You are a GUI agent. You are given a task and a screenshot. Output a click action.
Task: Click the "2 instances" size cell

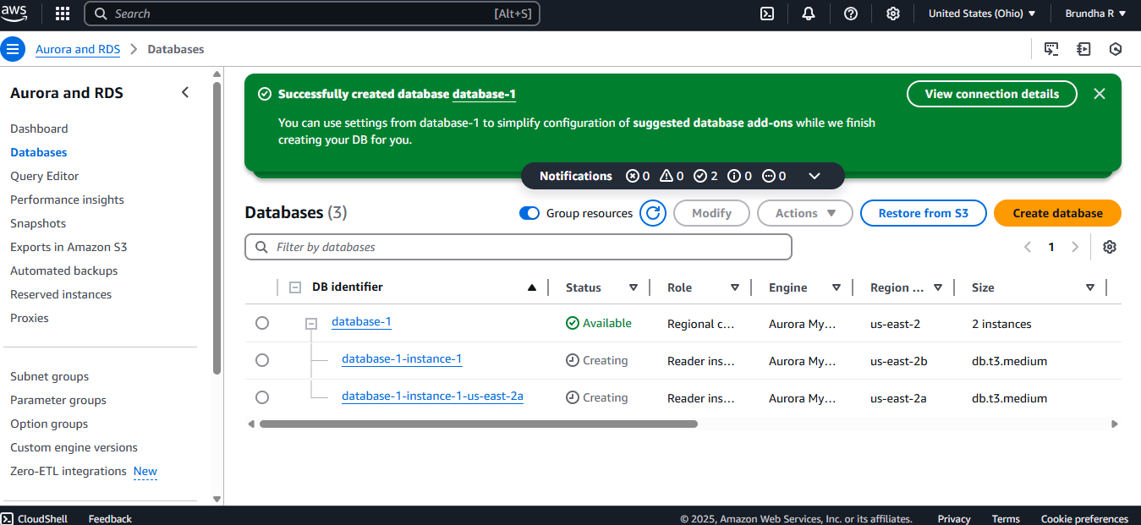(1001, 324)
